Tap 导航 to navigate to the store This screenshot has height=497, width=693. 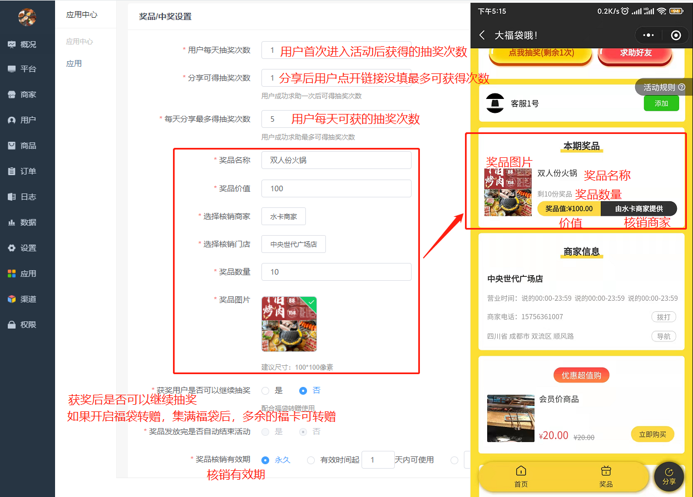pos(664,336)
